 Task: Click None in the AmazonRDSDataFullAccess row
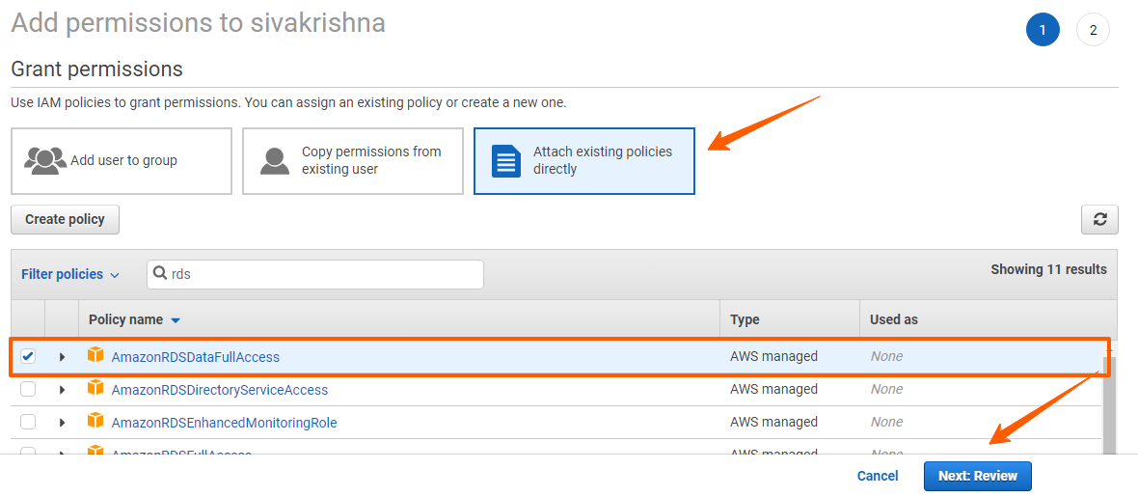[887, 356]
